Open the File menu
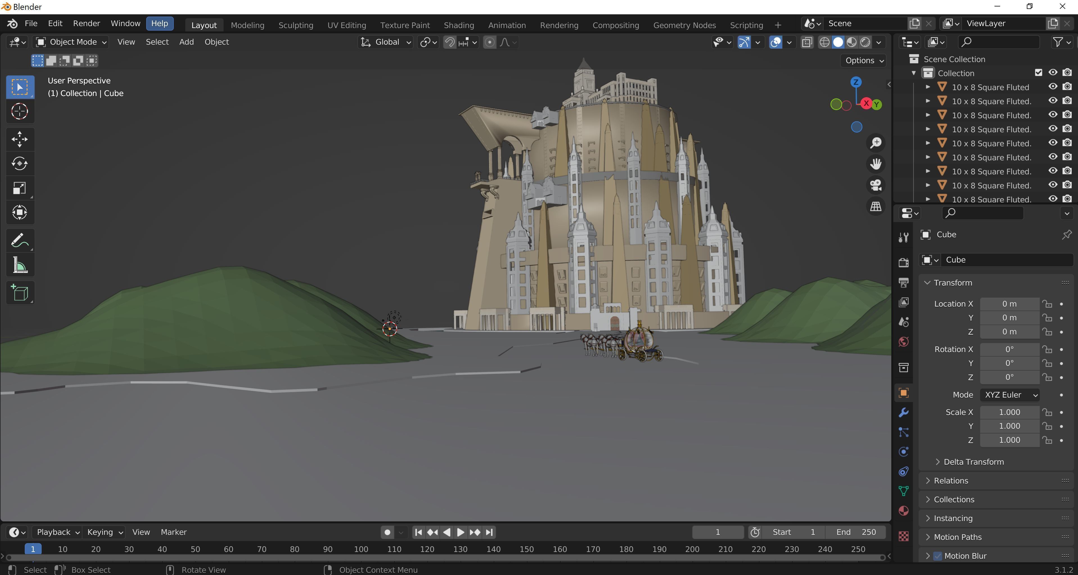Viewport: 1078px width, 575px height. click(x=31, y=23)
